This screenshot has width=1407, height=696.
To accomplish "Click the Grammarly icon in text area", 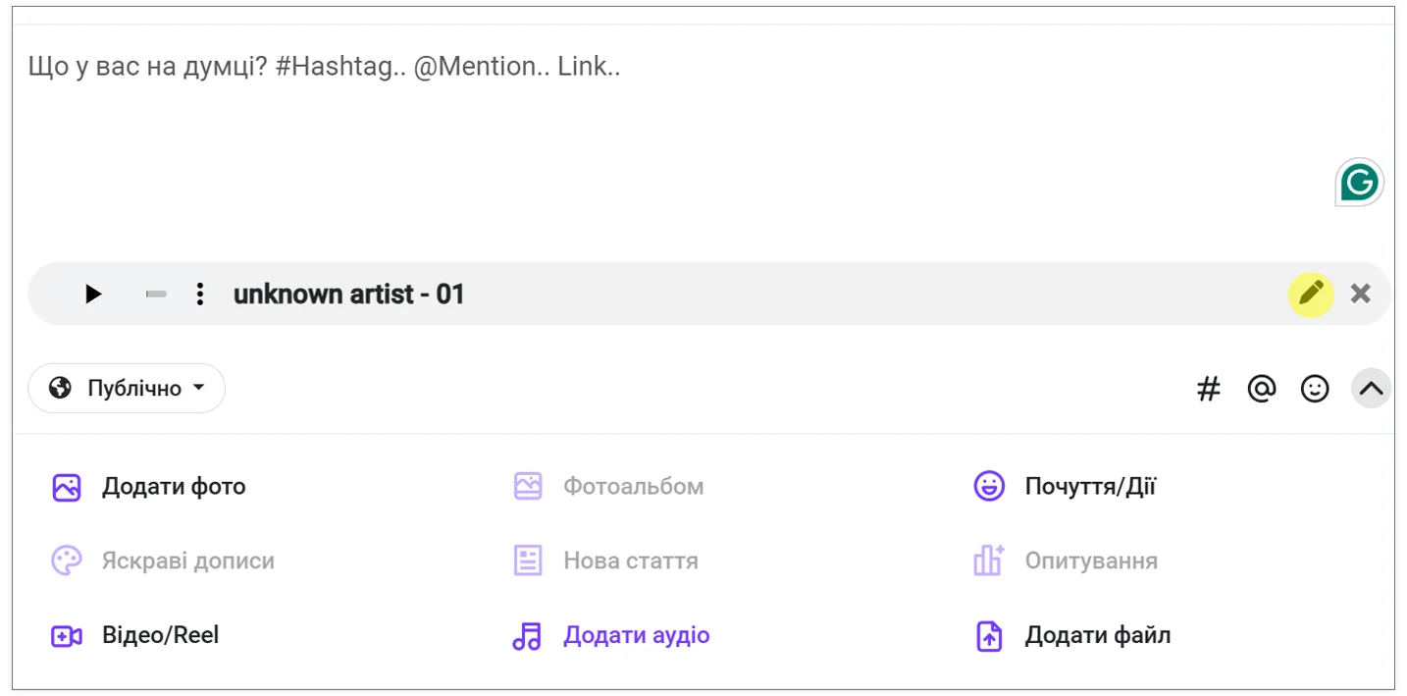I will click(x=1360, y=183).
